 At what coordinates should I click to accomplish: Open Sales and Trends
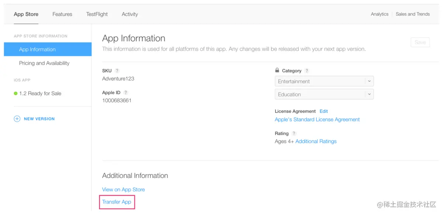pyautogui.click(x=413, y=14)
